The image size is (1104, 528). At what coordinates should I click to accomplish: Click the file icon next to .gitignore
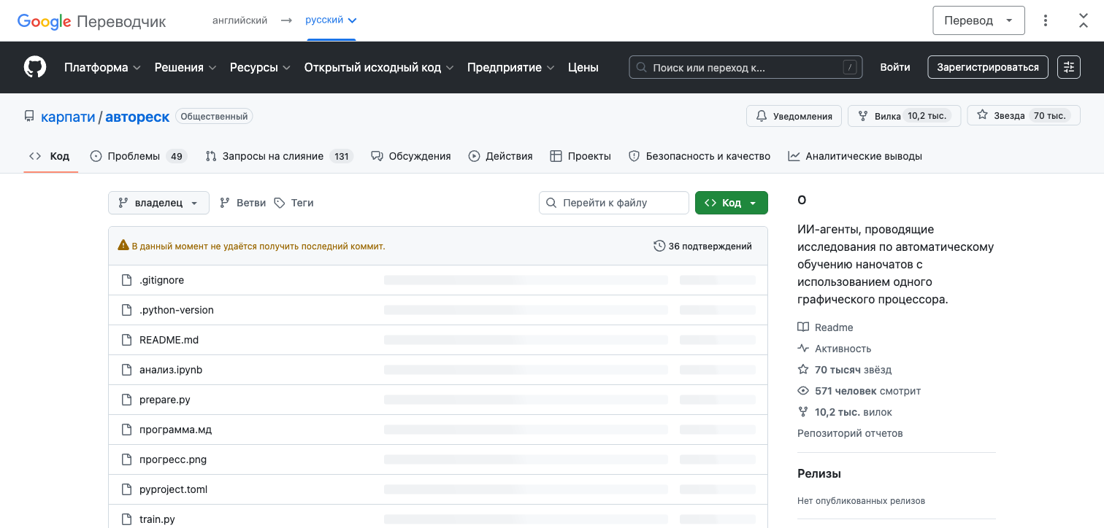click(126, 280)
